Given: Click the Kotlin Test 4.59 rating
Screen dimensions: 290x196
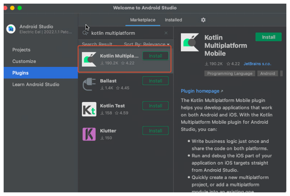Looking at the screenshot, I should click(x=122, y=113).
